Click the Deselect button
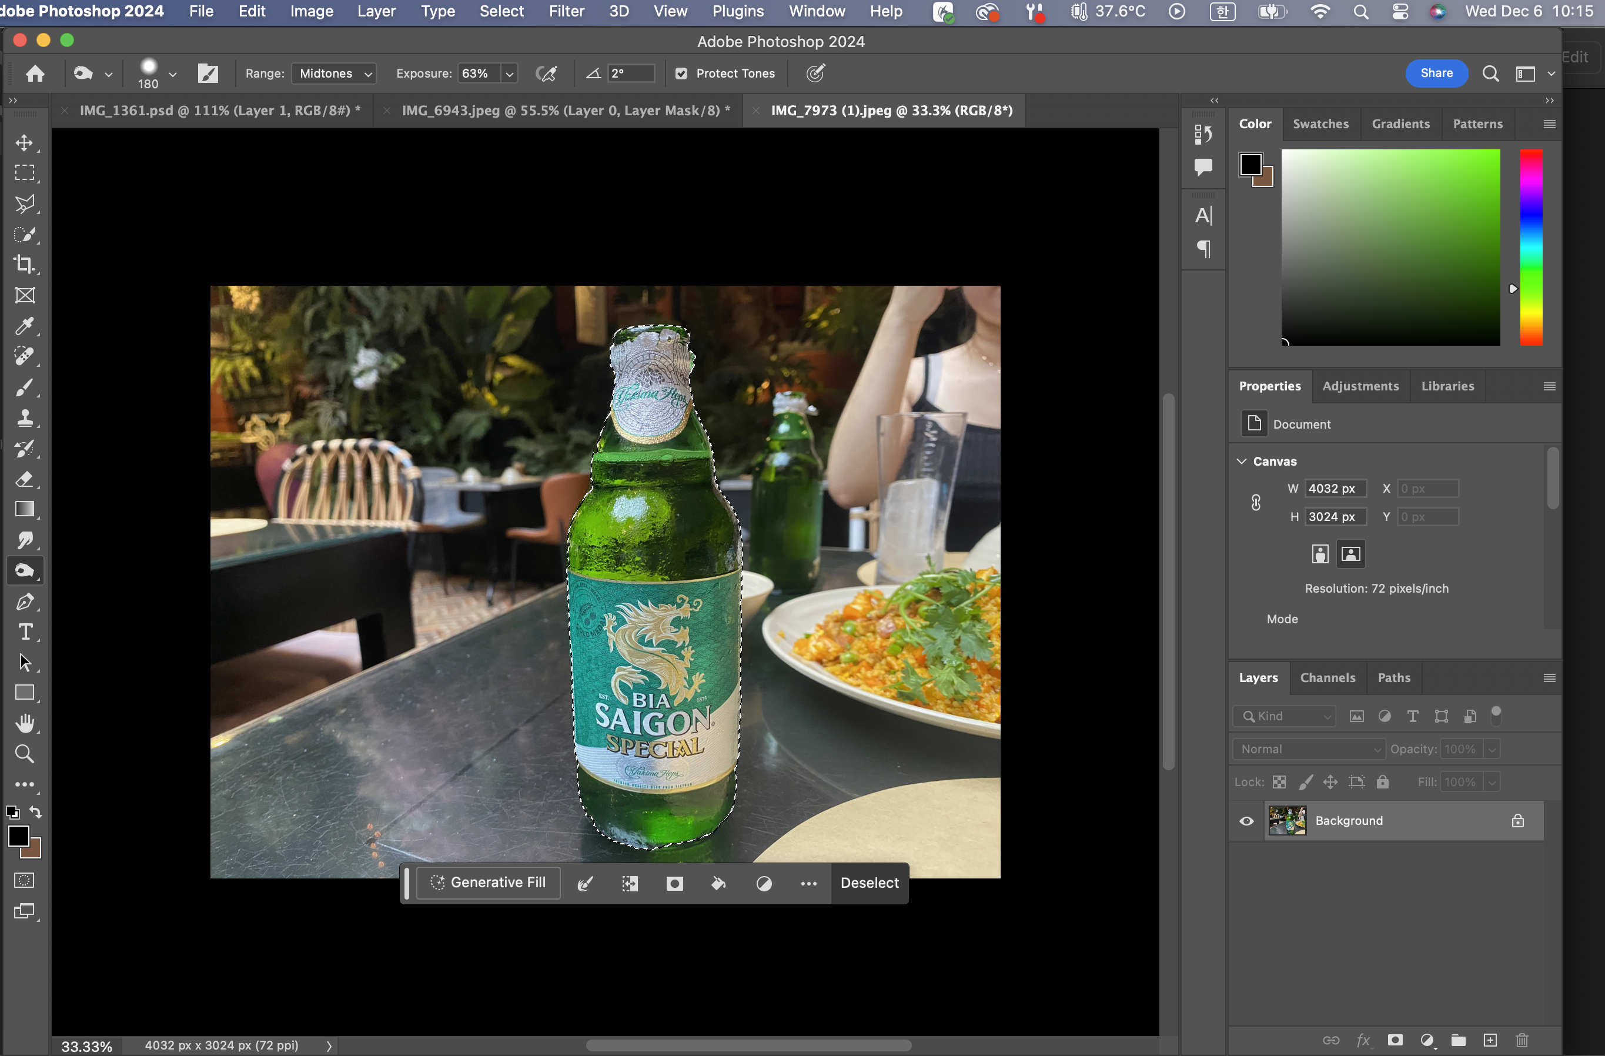The image size is (1605, 1056). pos(870,883)
